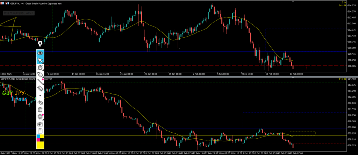Choose the small dot pen size

[x=40, y=95]
